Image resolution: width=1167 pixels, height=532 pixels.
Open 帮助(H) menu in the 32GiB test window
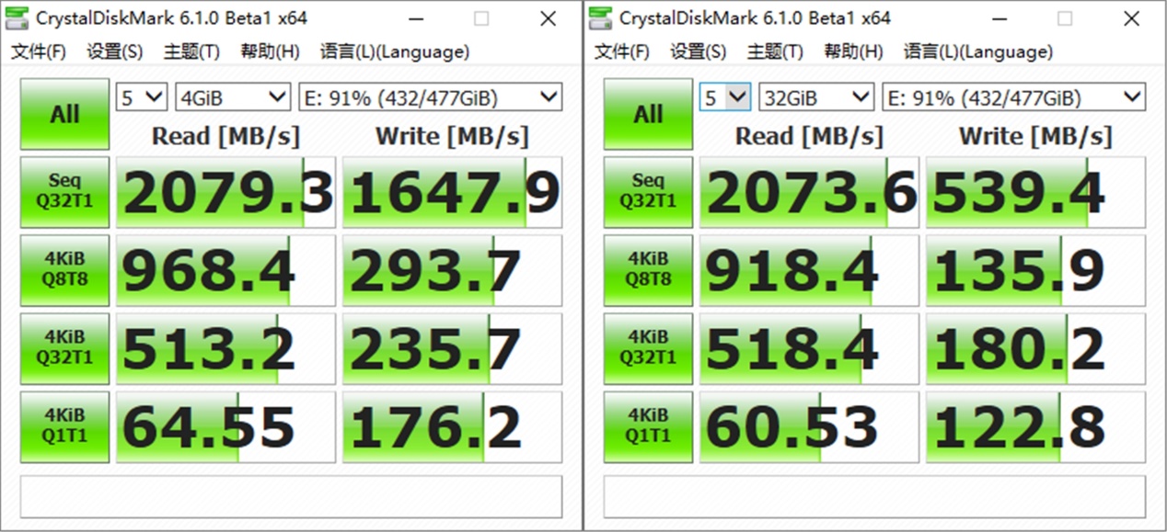854,52
